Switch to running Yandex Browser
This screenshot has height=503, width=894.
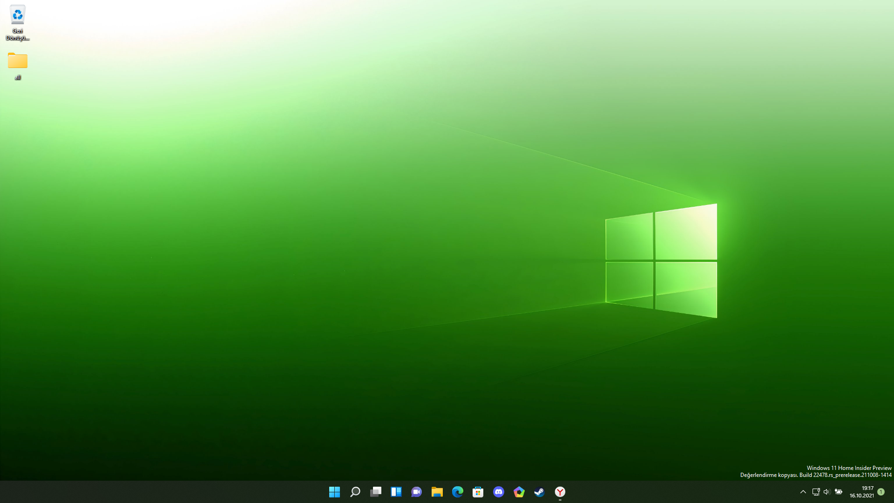(x=560, y=492)
